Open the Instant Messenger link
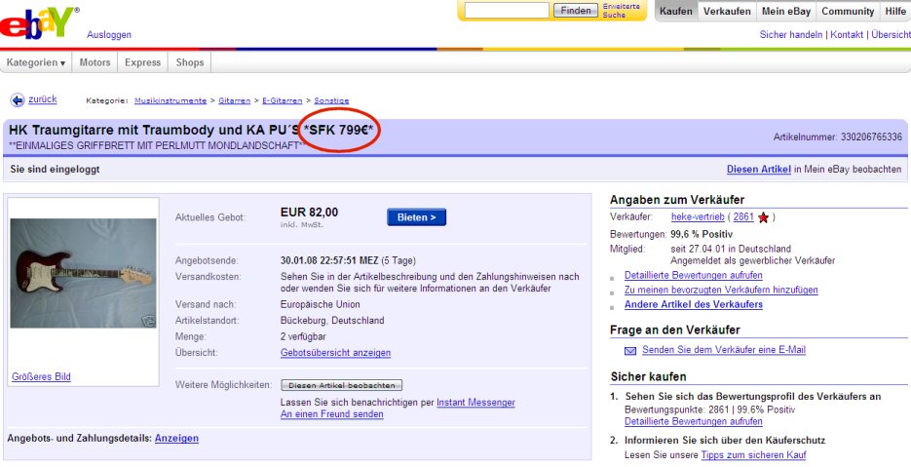The width and height of the screenshot is (911, 467). (475, 403)
